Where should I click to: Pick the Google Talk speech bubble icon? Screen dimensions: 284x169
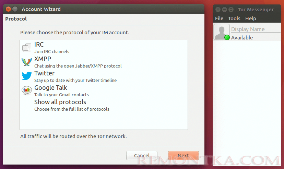click(x=27, y=90)
